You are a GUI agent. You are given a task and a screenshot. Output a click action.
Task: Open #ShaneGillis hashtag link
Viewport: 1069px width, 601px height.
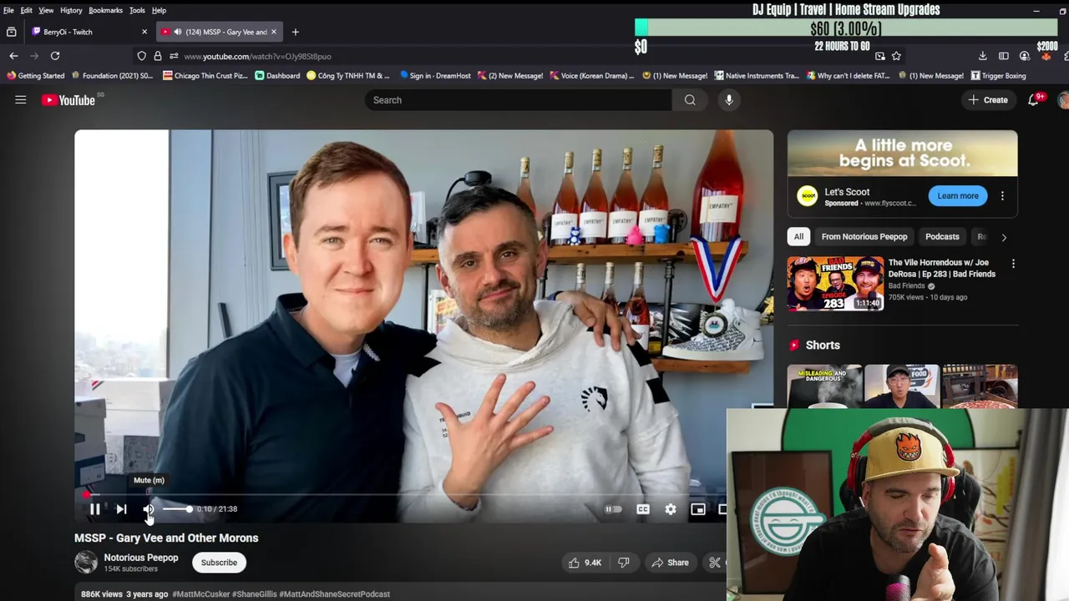[x=254, y=594]
